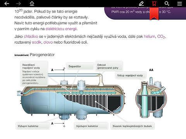The image size is (186, 139).
Task: Collapse the 'Rozdělení napájecí vody' label
Action: 34,74
